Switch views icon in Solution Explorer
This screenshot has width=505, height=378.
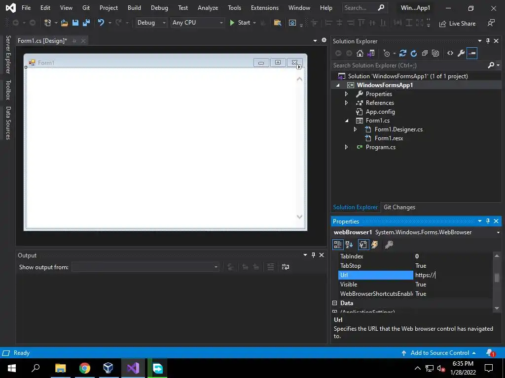[371, 53]
